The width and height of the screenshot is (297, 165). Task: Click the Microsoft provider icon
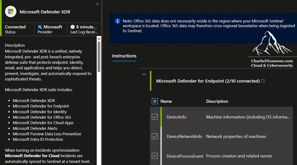(x=40, y=27)
